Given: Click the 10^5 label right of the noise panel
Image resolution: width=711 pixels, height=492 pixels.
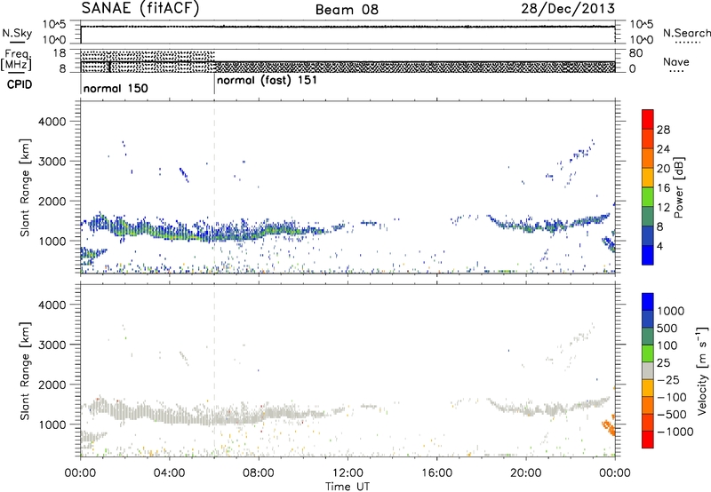Looking at the screenshot, I should (642, 25).
